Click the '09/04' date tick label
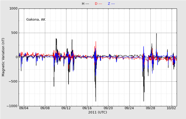Viewport: 186px width, 119px height. (24, 108)
